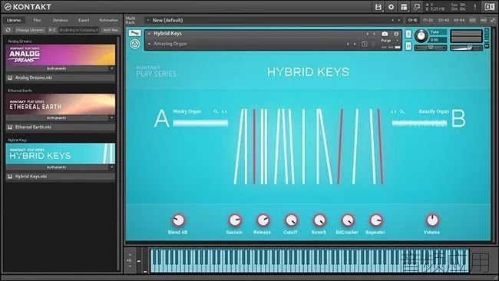Open Kontakt options gear icon

coord(391,7)
